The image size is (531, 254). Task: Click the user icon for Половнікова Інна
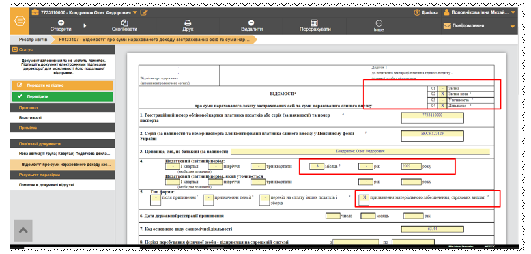click(446, 12)
